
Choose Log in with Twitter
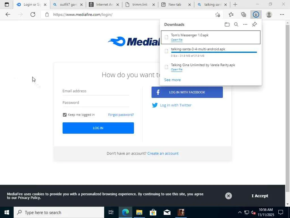pyautogui.click(x=176, y=105)
